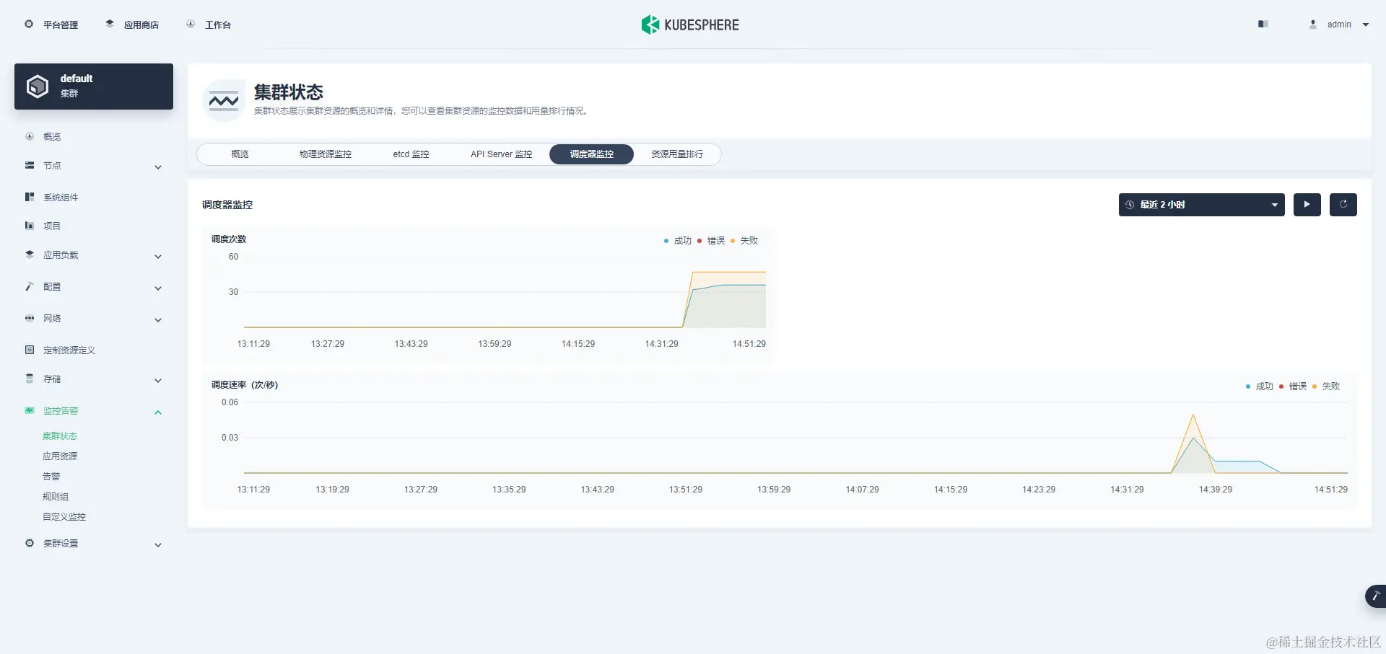Click the 定制资源定义 sidebar icon
Screen dimensions: 1386x654
coord(29,350)
